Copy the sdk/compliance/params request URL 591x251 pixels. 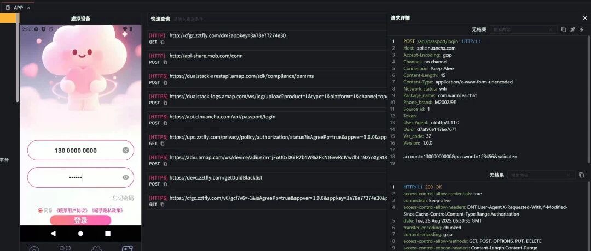(165, 82)
